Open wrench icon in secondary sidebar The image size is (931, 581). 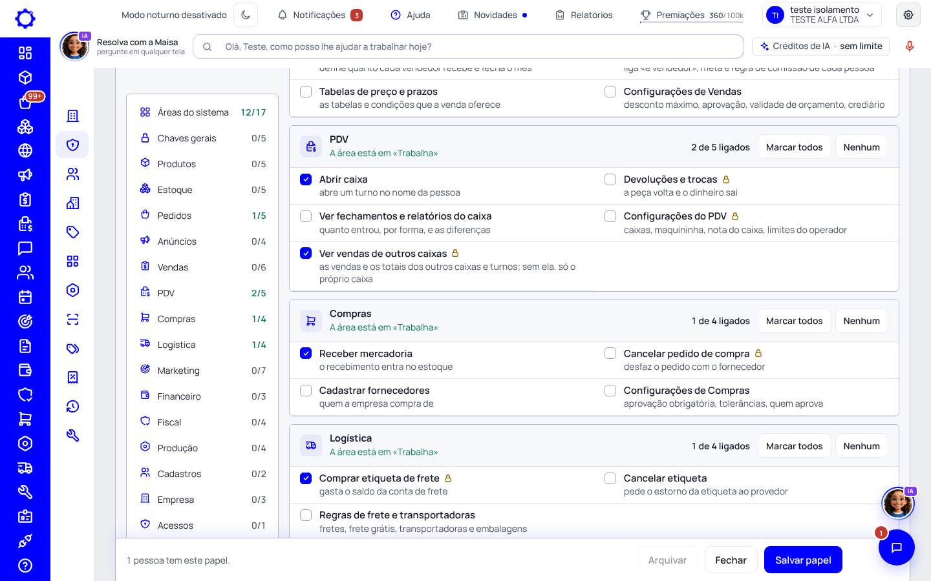72,435
